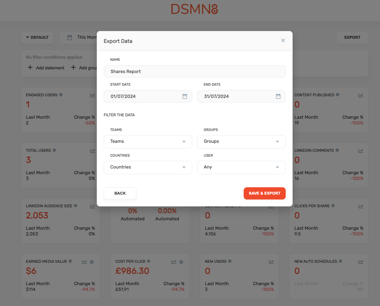Viewport: 380px width, 306px height.
Task: Click the No filter conditions applied text
Action: pyautogui.click(x=54, y=57)
